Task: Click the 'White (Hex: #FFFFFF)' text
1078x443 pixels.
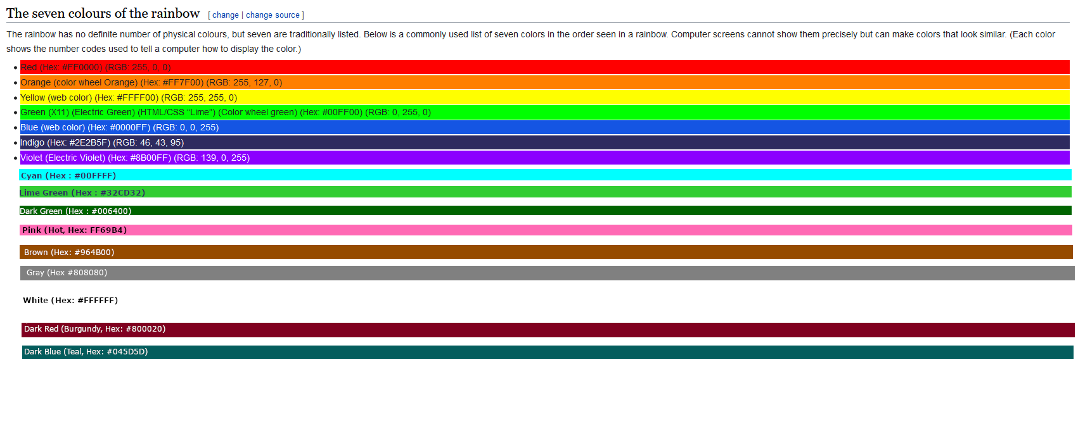Action: (70, 301)
